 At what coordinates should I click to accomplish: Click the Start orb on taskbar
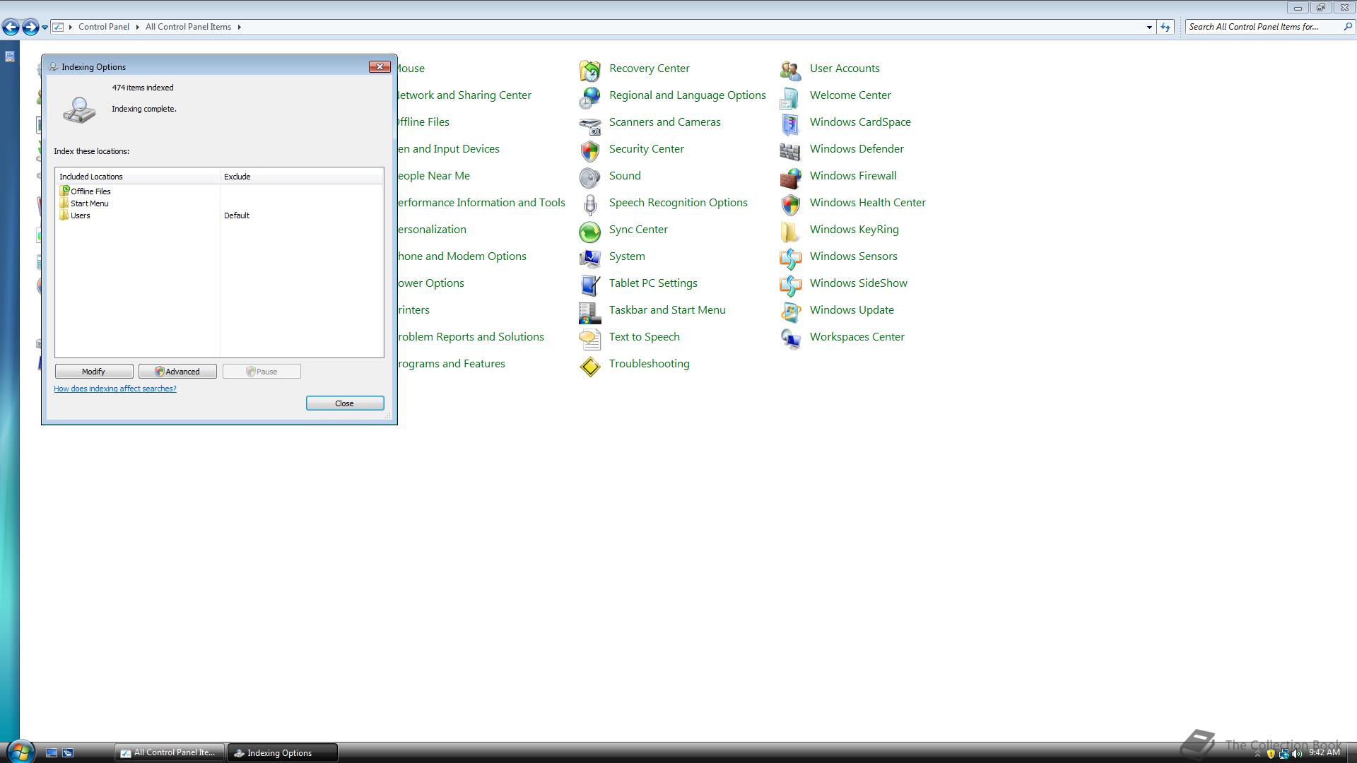20,752
